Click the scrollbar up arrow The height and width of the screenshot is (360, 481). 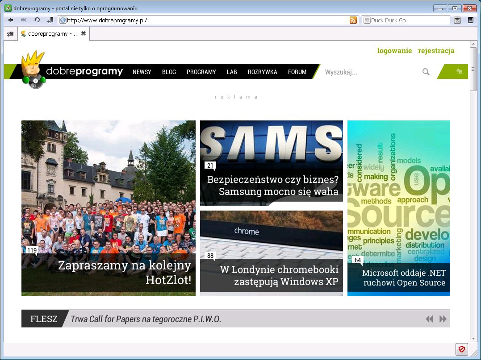click(473, 44)
